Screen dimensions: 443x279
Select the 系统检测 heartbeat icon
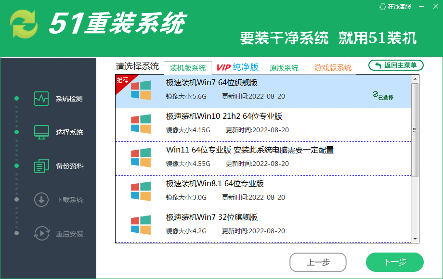pos(41,99)
